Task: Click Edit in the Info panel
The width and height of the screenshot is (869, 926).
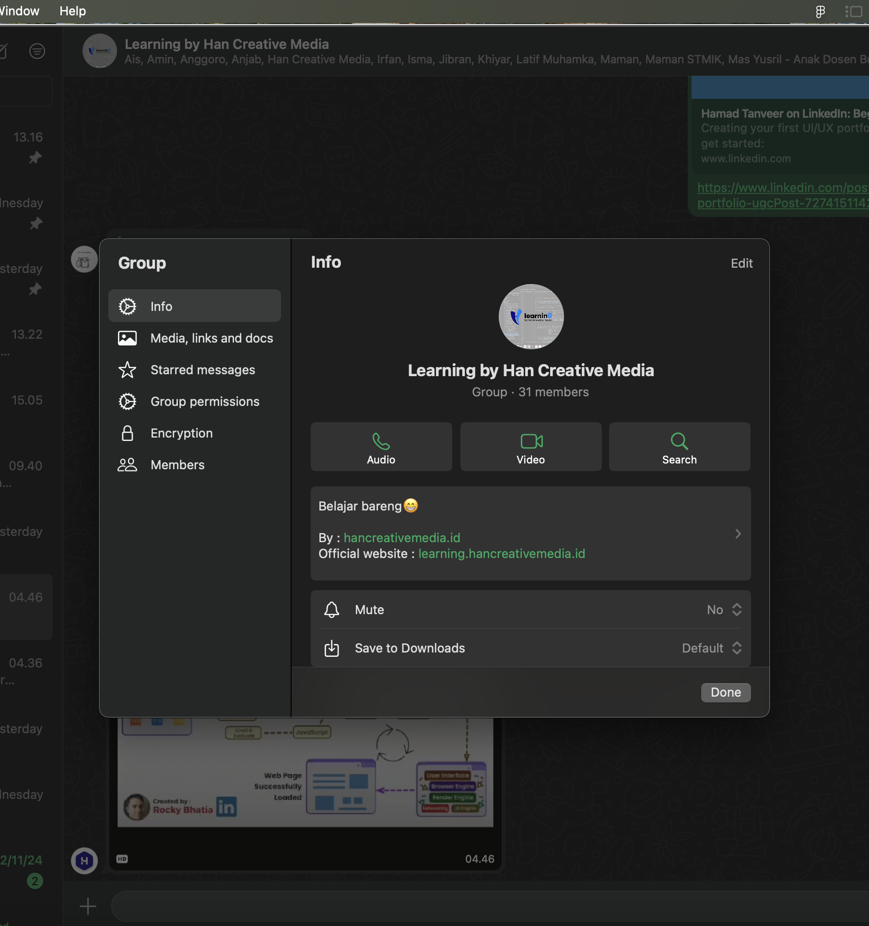Action: (741, 263)
